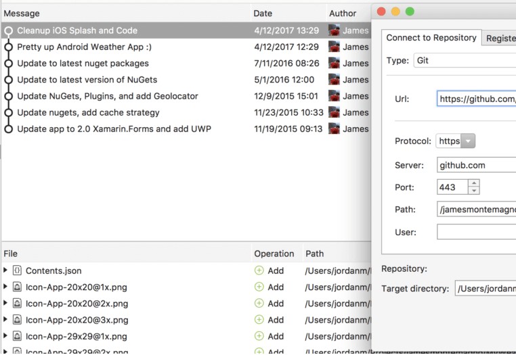Click the empty User text field
The image size is (516, 355).
(x=476, y=232)
